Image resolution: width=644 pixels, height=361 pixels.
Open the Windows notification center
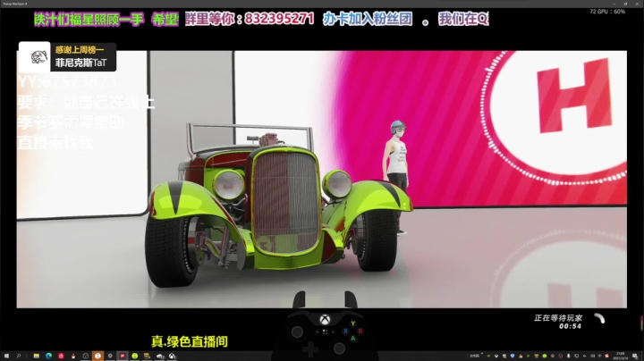pos(635,356)
